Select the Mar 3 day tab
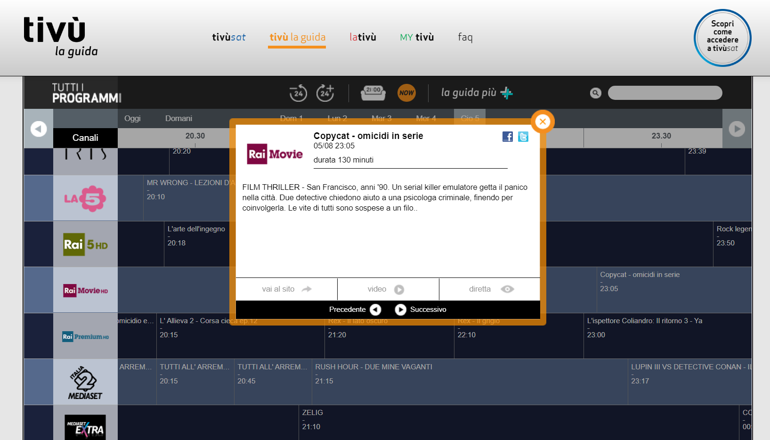The width and height of the screenshot is (770, 440). (381, 118)
